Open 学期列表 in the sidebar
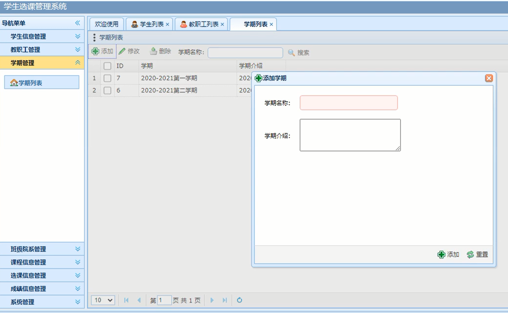508x313 pixels. click(x=42, y=83)
